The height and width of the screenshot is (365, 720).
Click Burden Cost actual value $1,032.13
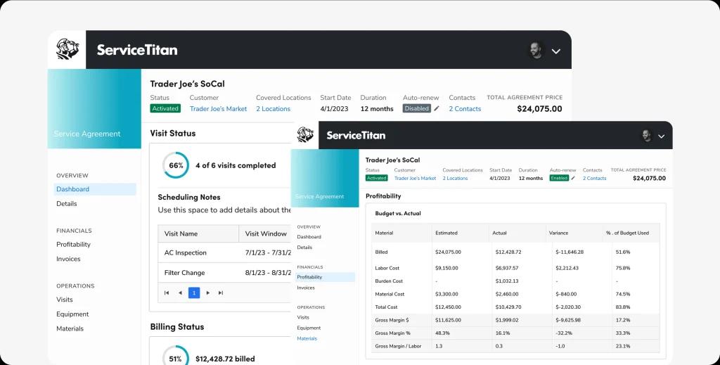point(507,281)
